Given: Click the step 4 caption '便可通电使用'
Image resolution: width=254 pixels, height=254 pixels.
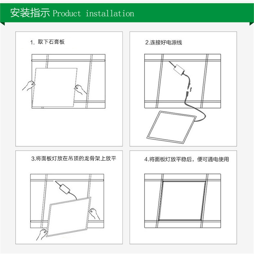Looking at the screenshot, I should 213,159.
